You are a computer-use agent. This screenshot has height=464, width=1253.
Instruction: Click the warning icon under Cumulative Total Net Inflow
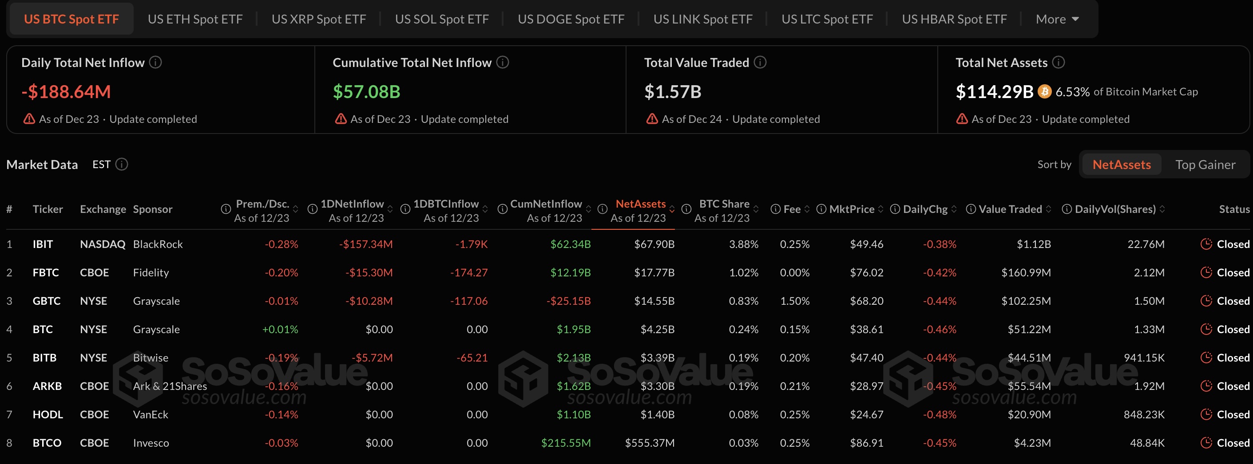tap(341, 118)
